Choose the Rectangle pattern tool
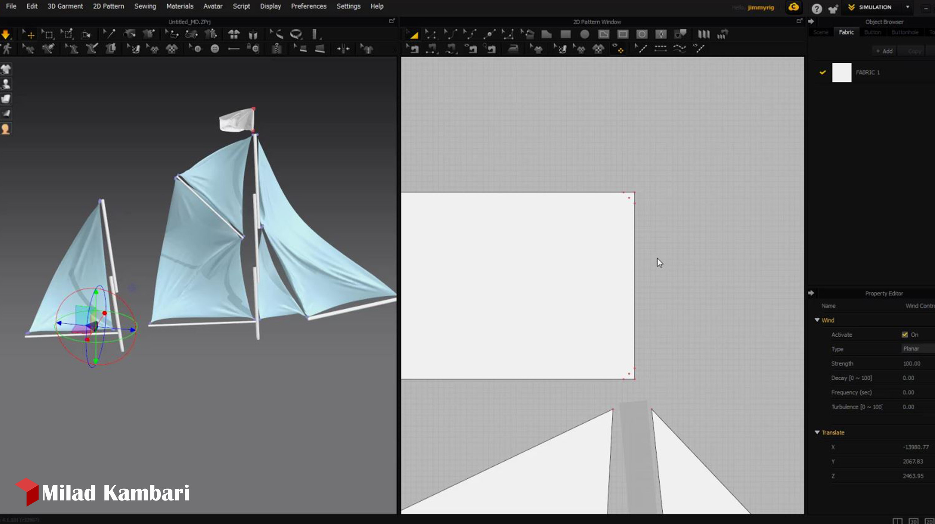Viewport: 935px width, 524px height. (x=565, y=35)
